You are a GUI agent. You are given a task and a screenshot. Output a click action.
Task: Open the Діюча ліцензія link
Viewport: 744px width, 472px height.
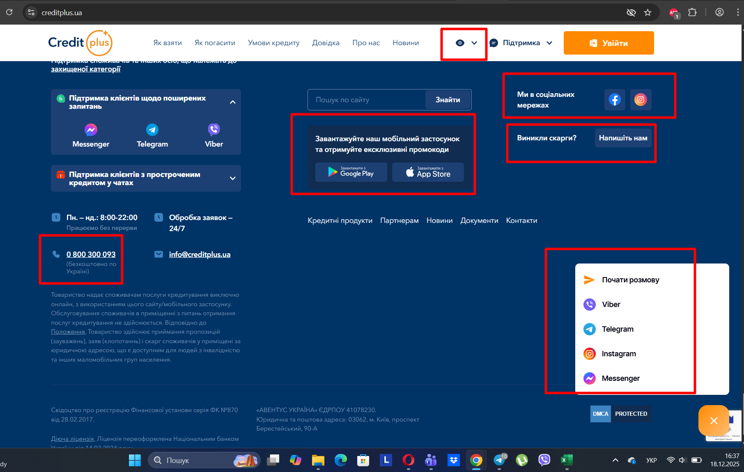pos(72,439)
